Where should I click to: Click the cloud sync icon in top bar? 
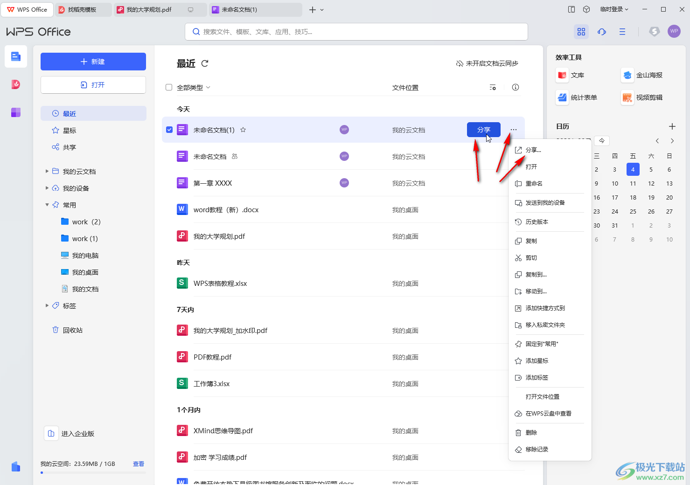[x=602, y=32]
